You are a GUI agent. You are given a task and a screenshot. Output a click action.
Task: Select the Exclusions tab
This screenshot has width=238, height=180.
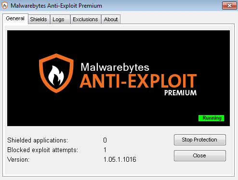pyautogui.click(x=85, y=19)
